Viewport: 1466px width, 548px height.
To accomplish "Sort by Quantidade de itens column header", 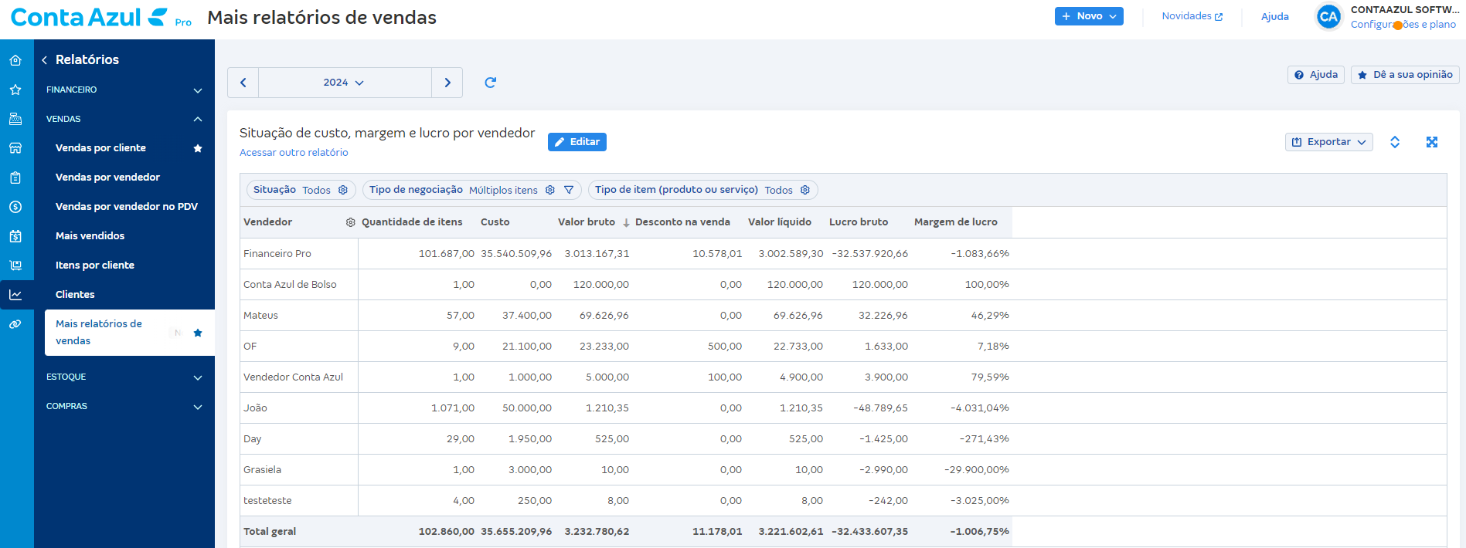I will point(412,222).
